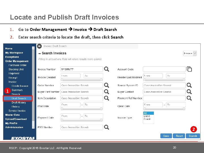Click the Header Last Modified range slider
The width and height of the screenshot is (204, 153).
pos(164,80)
